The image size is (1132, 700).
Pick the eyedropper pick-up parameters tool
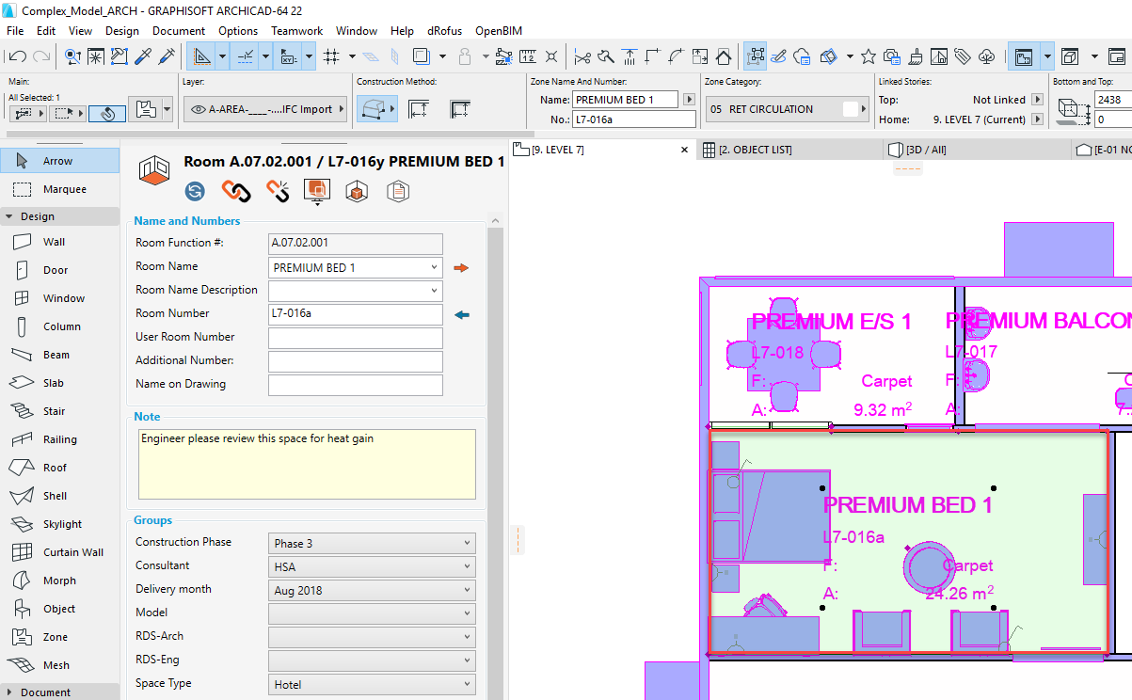point(144,56)
